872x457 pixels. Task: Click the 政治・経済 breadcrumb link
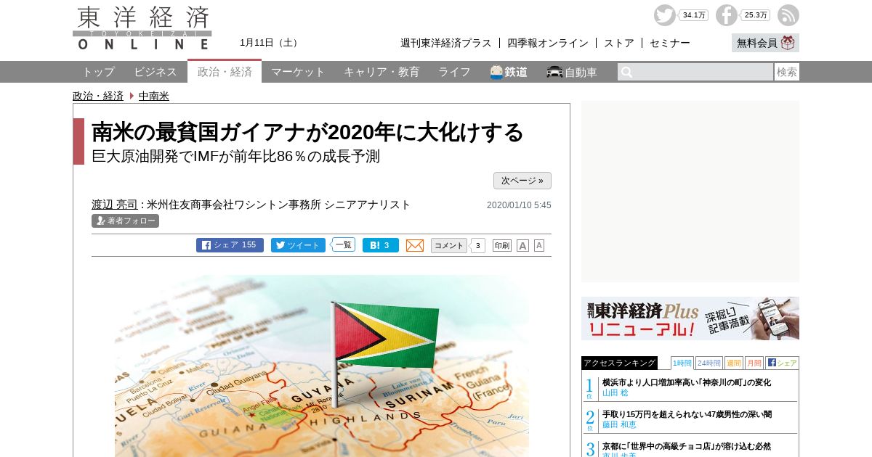(98, 96)
